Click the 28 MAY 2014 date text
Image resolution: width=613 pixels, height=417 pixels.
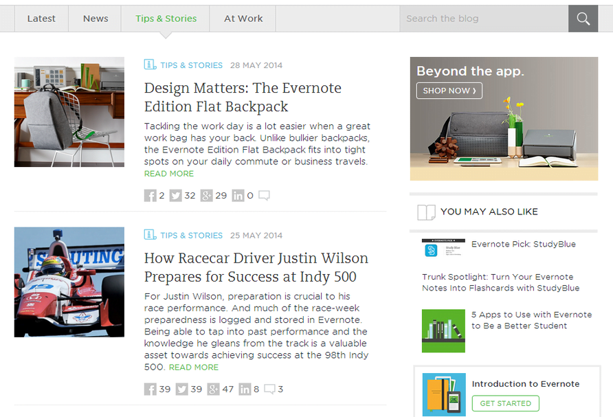point(256,65)
